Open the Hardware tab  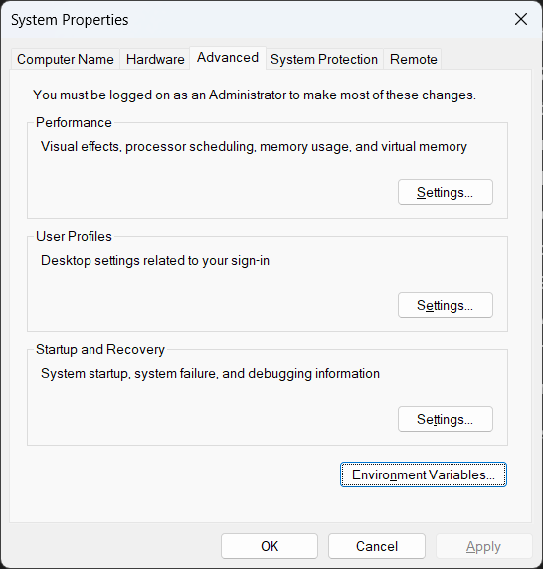[155, 59]
